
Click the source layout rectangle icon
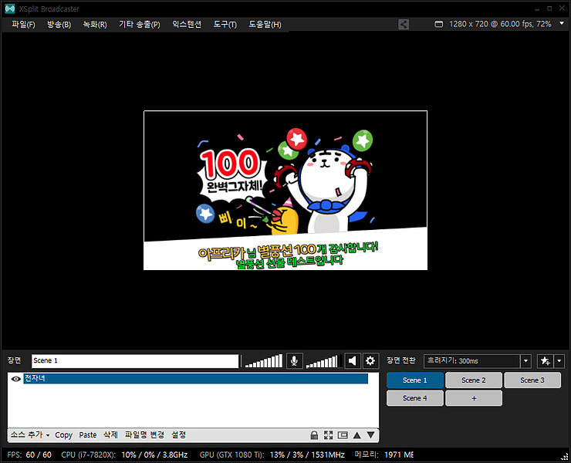[343, 435]
